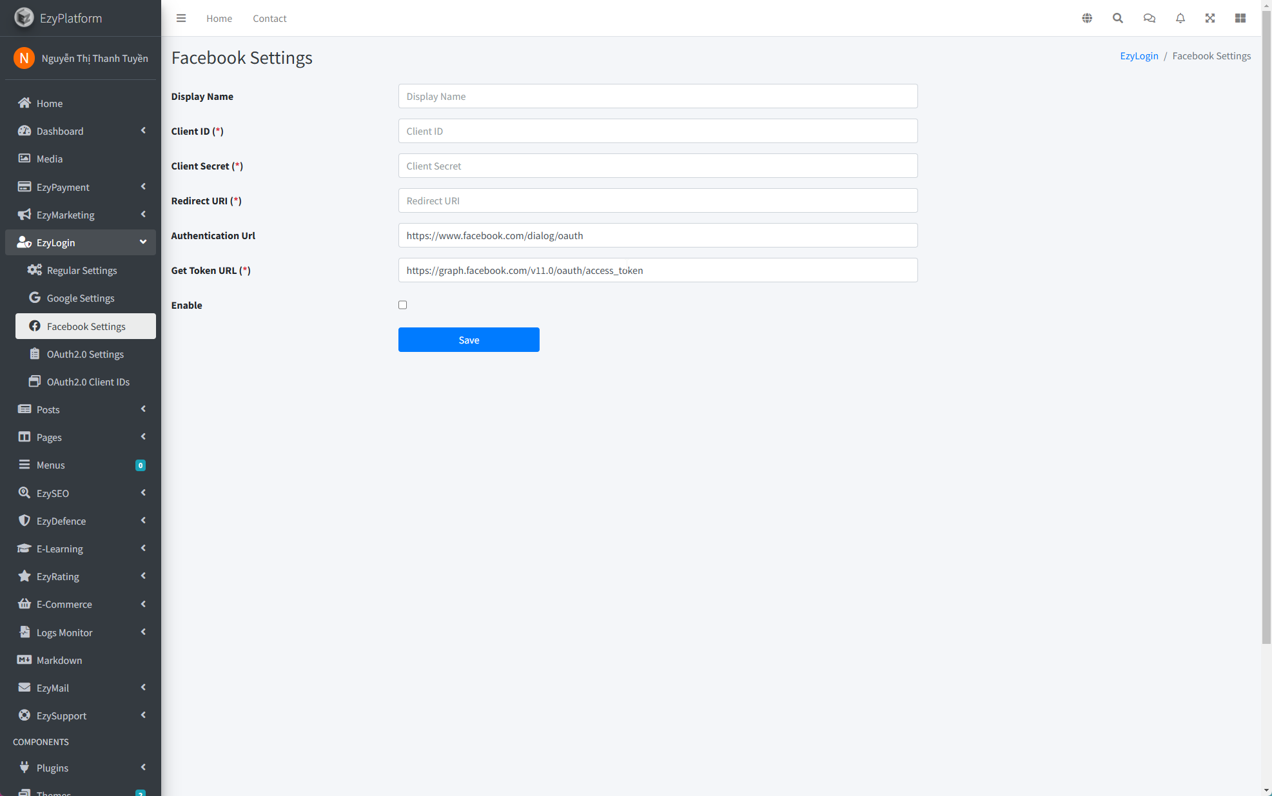
Task: Open the notifications bell icon
Action: (x=1180, y=18)
